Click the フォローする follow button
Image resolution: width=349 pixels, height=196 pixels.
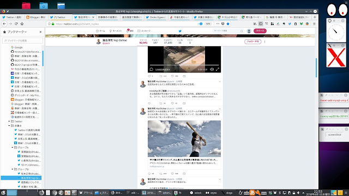[253, 41]
